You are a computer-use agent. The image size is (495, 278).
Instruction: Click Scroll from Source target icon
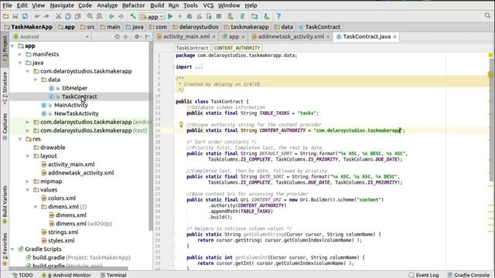117,36
